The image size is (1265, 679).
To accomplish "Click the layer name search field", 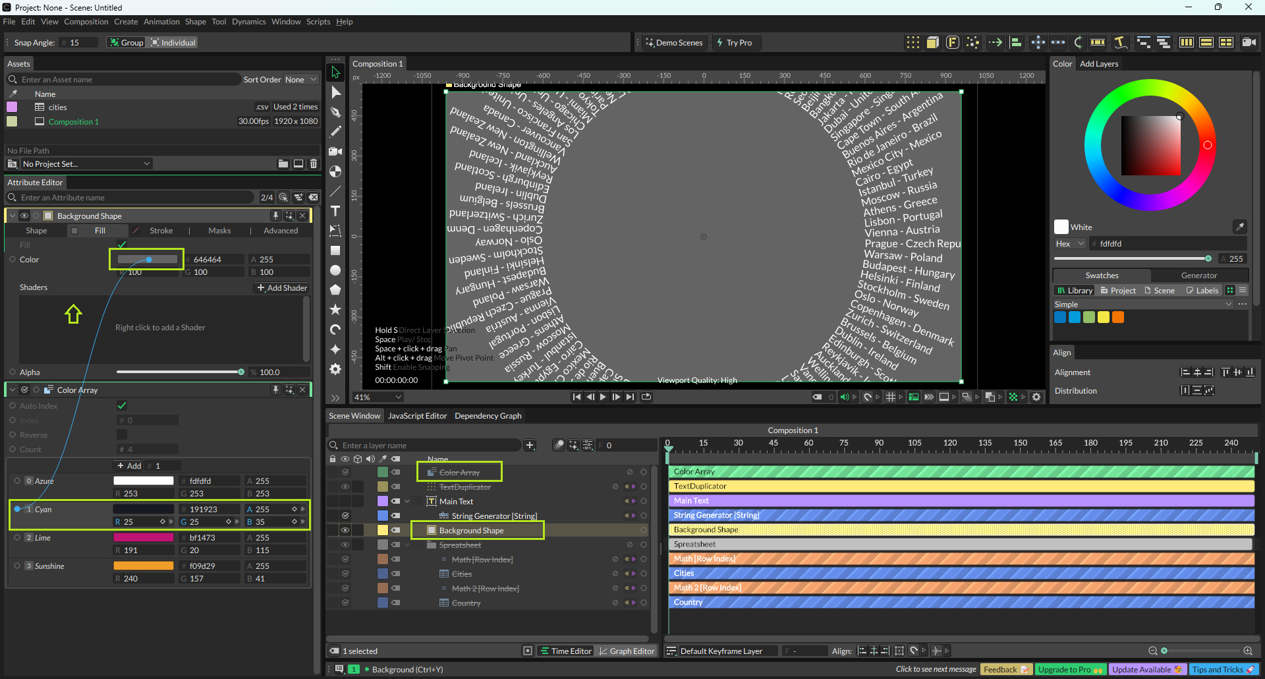I will [428, 446].
